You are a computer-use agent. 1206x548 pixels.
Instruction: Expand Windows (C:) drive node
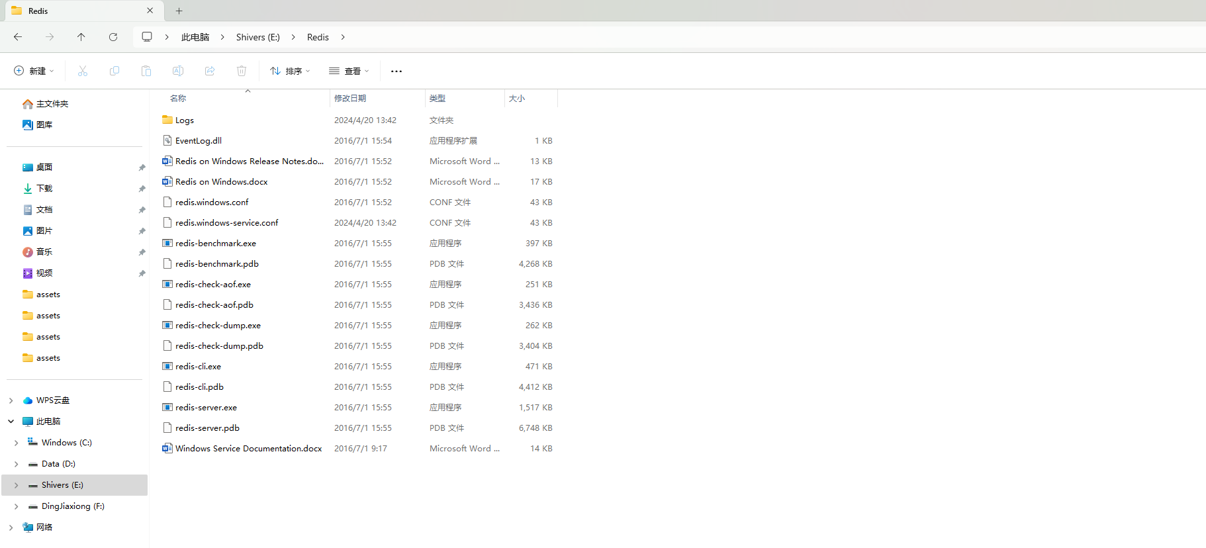(16, 443)
